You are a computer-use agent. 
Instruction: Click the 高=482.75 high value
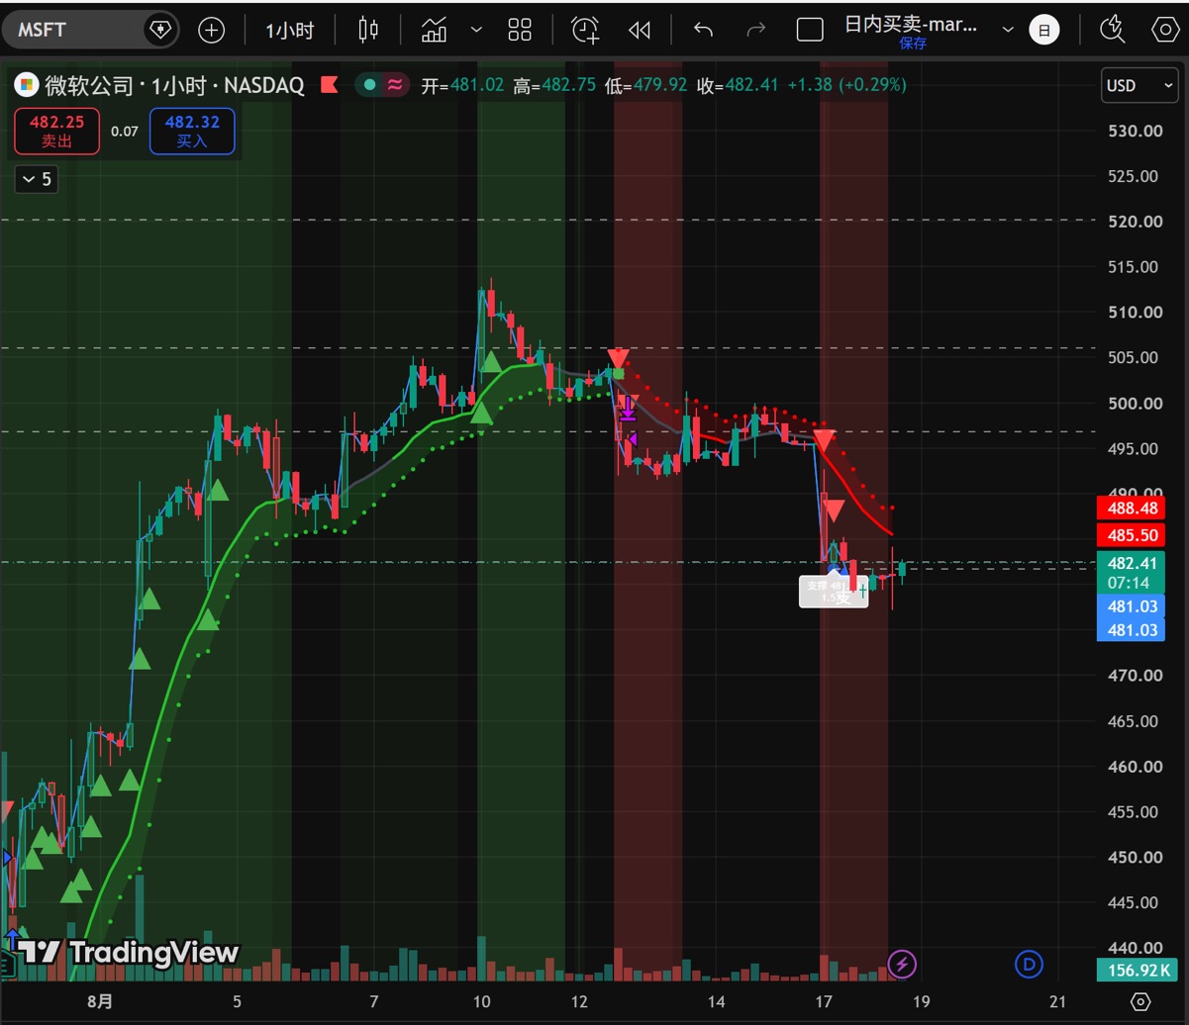(x=554, y=85)
